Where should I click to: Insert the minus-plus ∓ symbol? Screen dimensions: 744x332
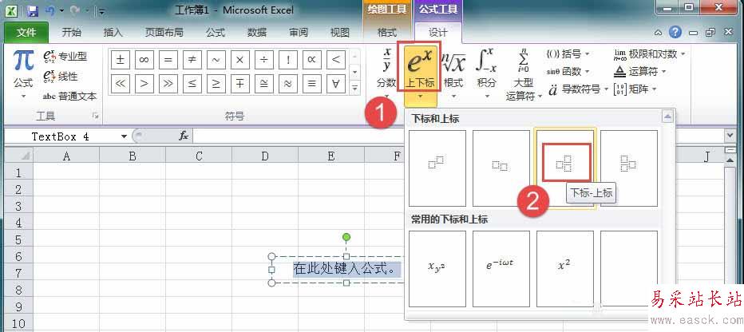(x=240, y=84)
